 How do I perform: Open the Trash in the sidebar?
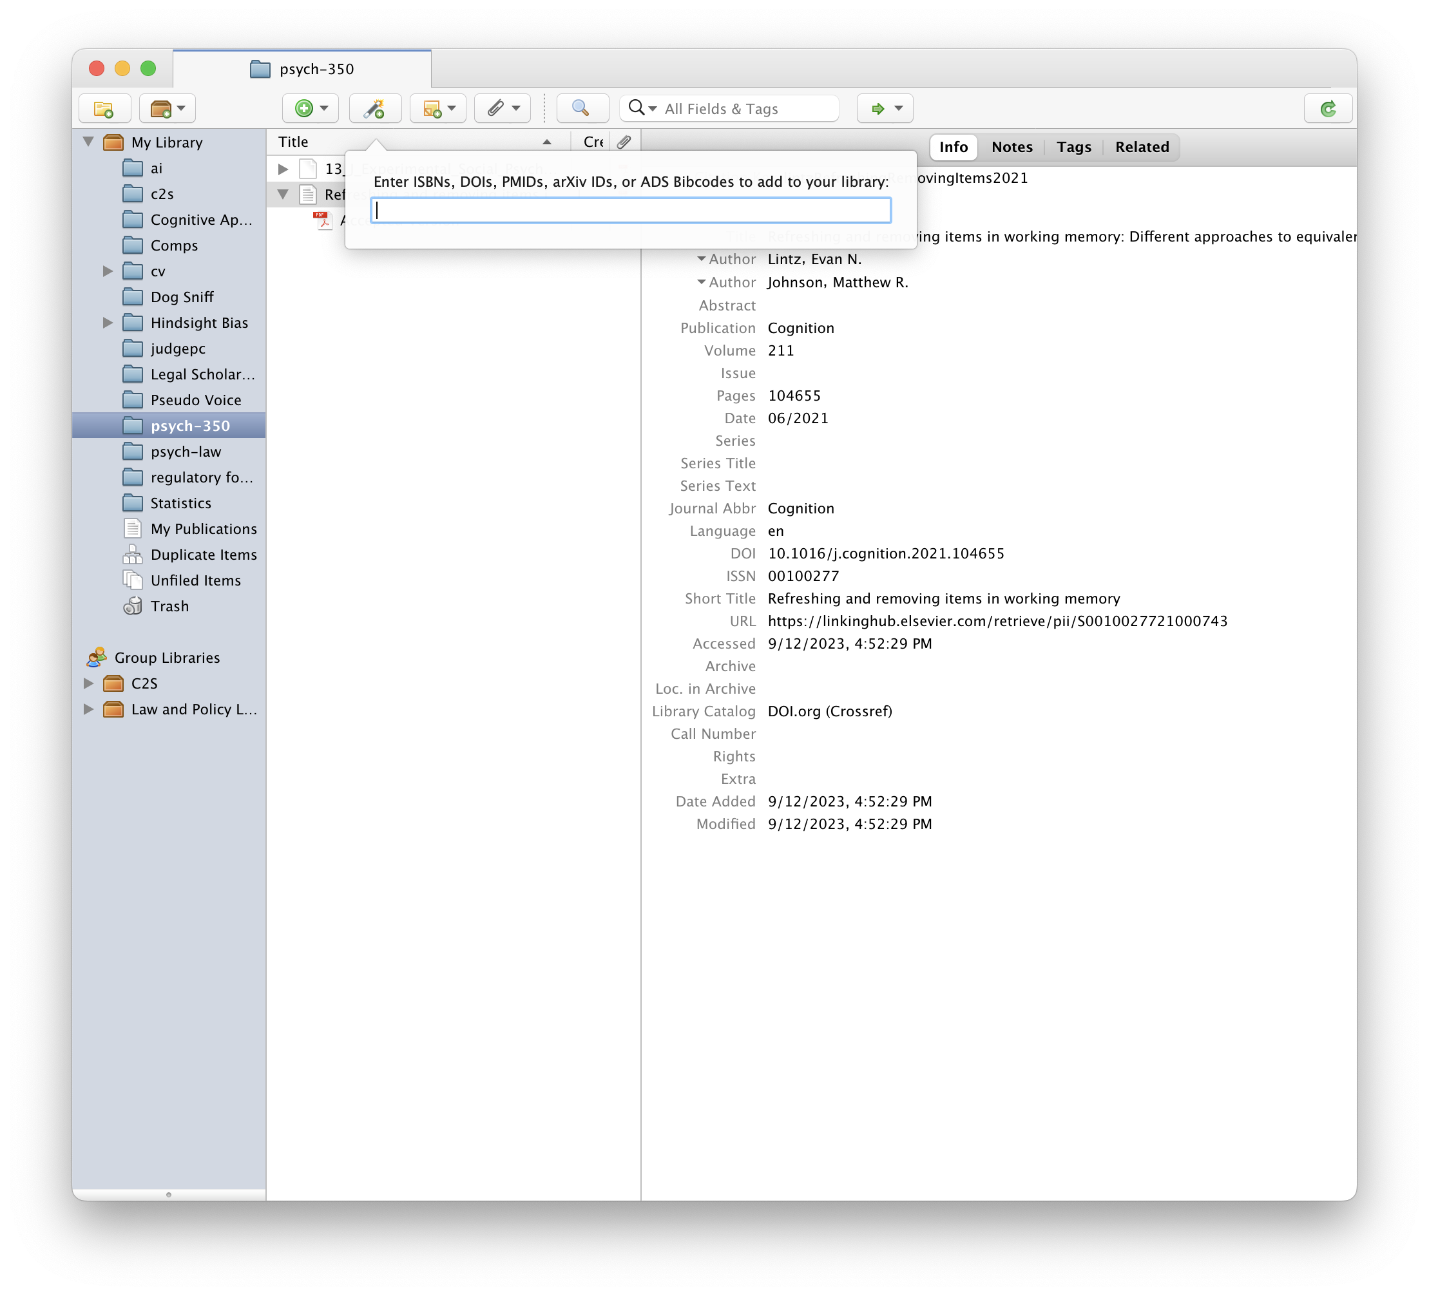coord(169,606)
